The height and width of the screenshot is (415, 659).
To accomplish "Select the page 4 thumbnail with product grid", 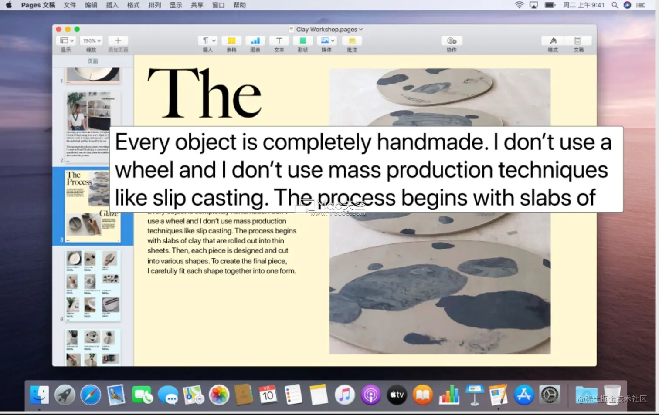I will pyautogui.click(x=93, y=286).
